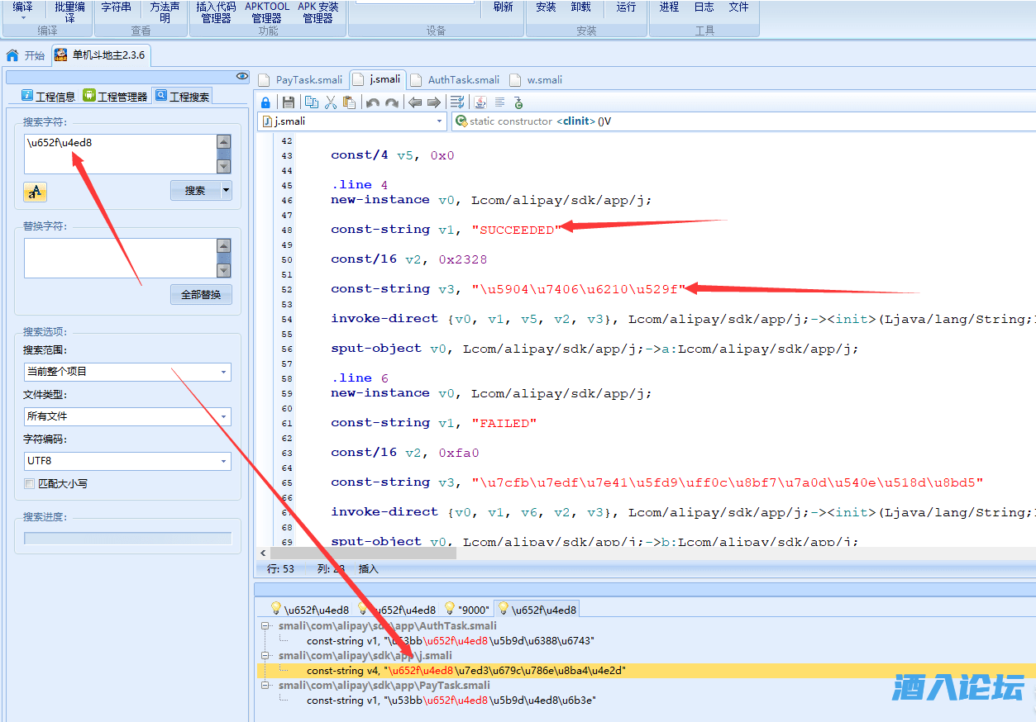Image resolution: width=1036 pixels, height=722 pixels.
Task: Click the scissors cut icon
Action: [331, 102]
